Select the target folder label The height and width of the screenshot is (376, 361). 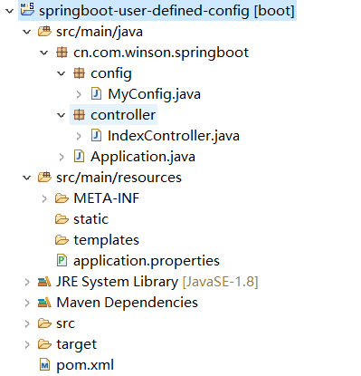tap(76, 344)
